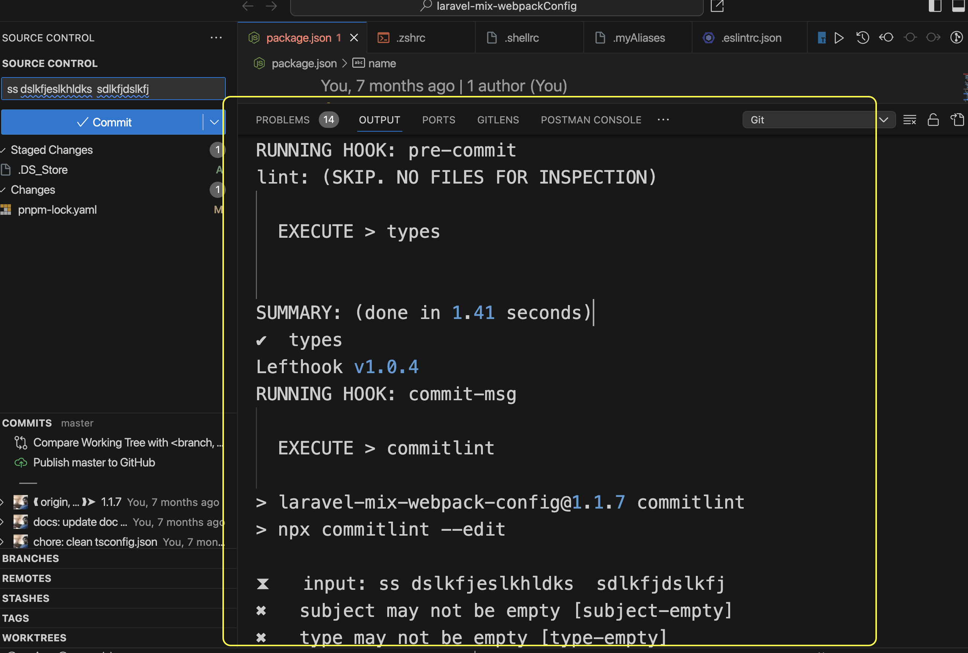This screenshot has height=653, width=968.
Task: Close the package.json tab
Action: 354,38
